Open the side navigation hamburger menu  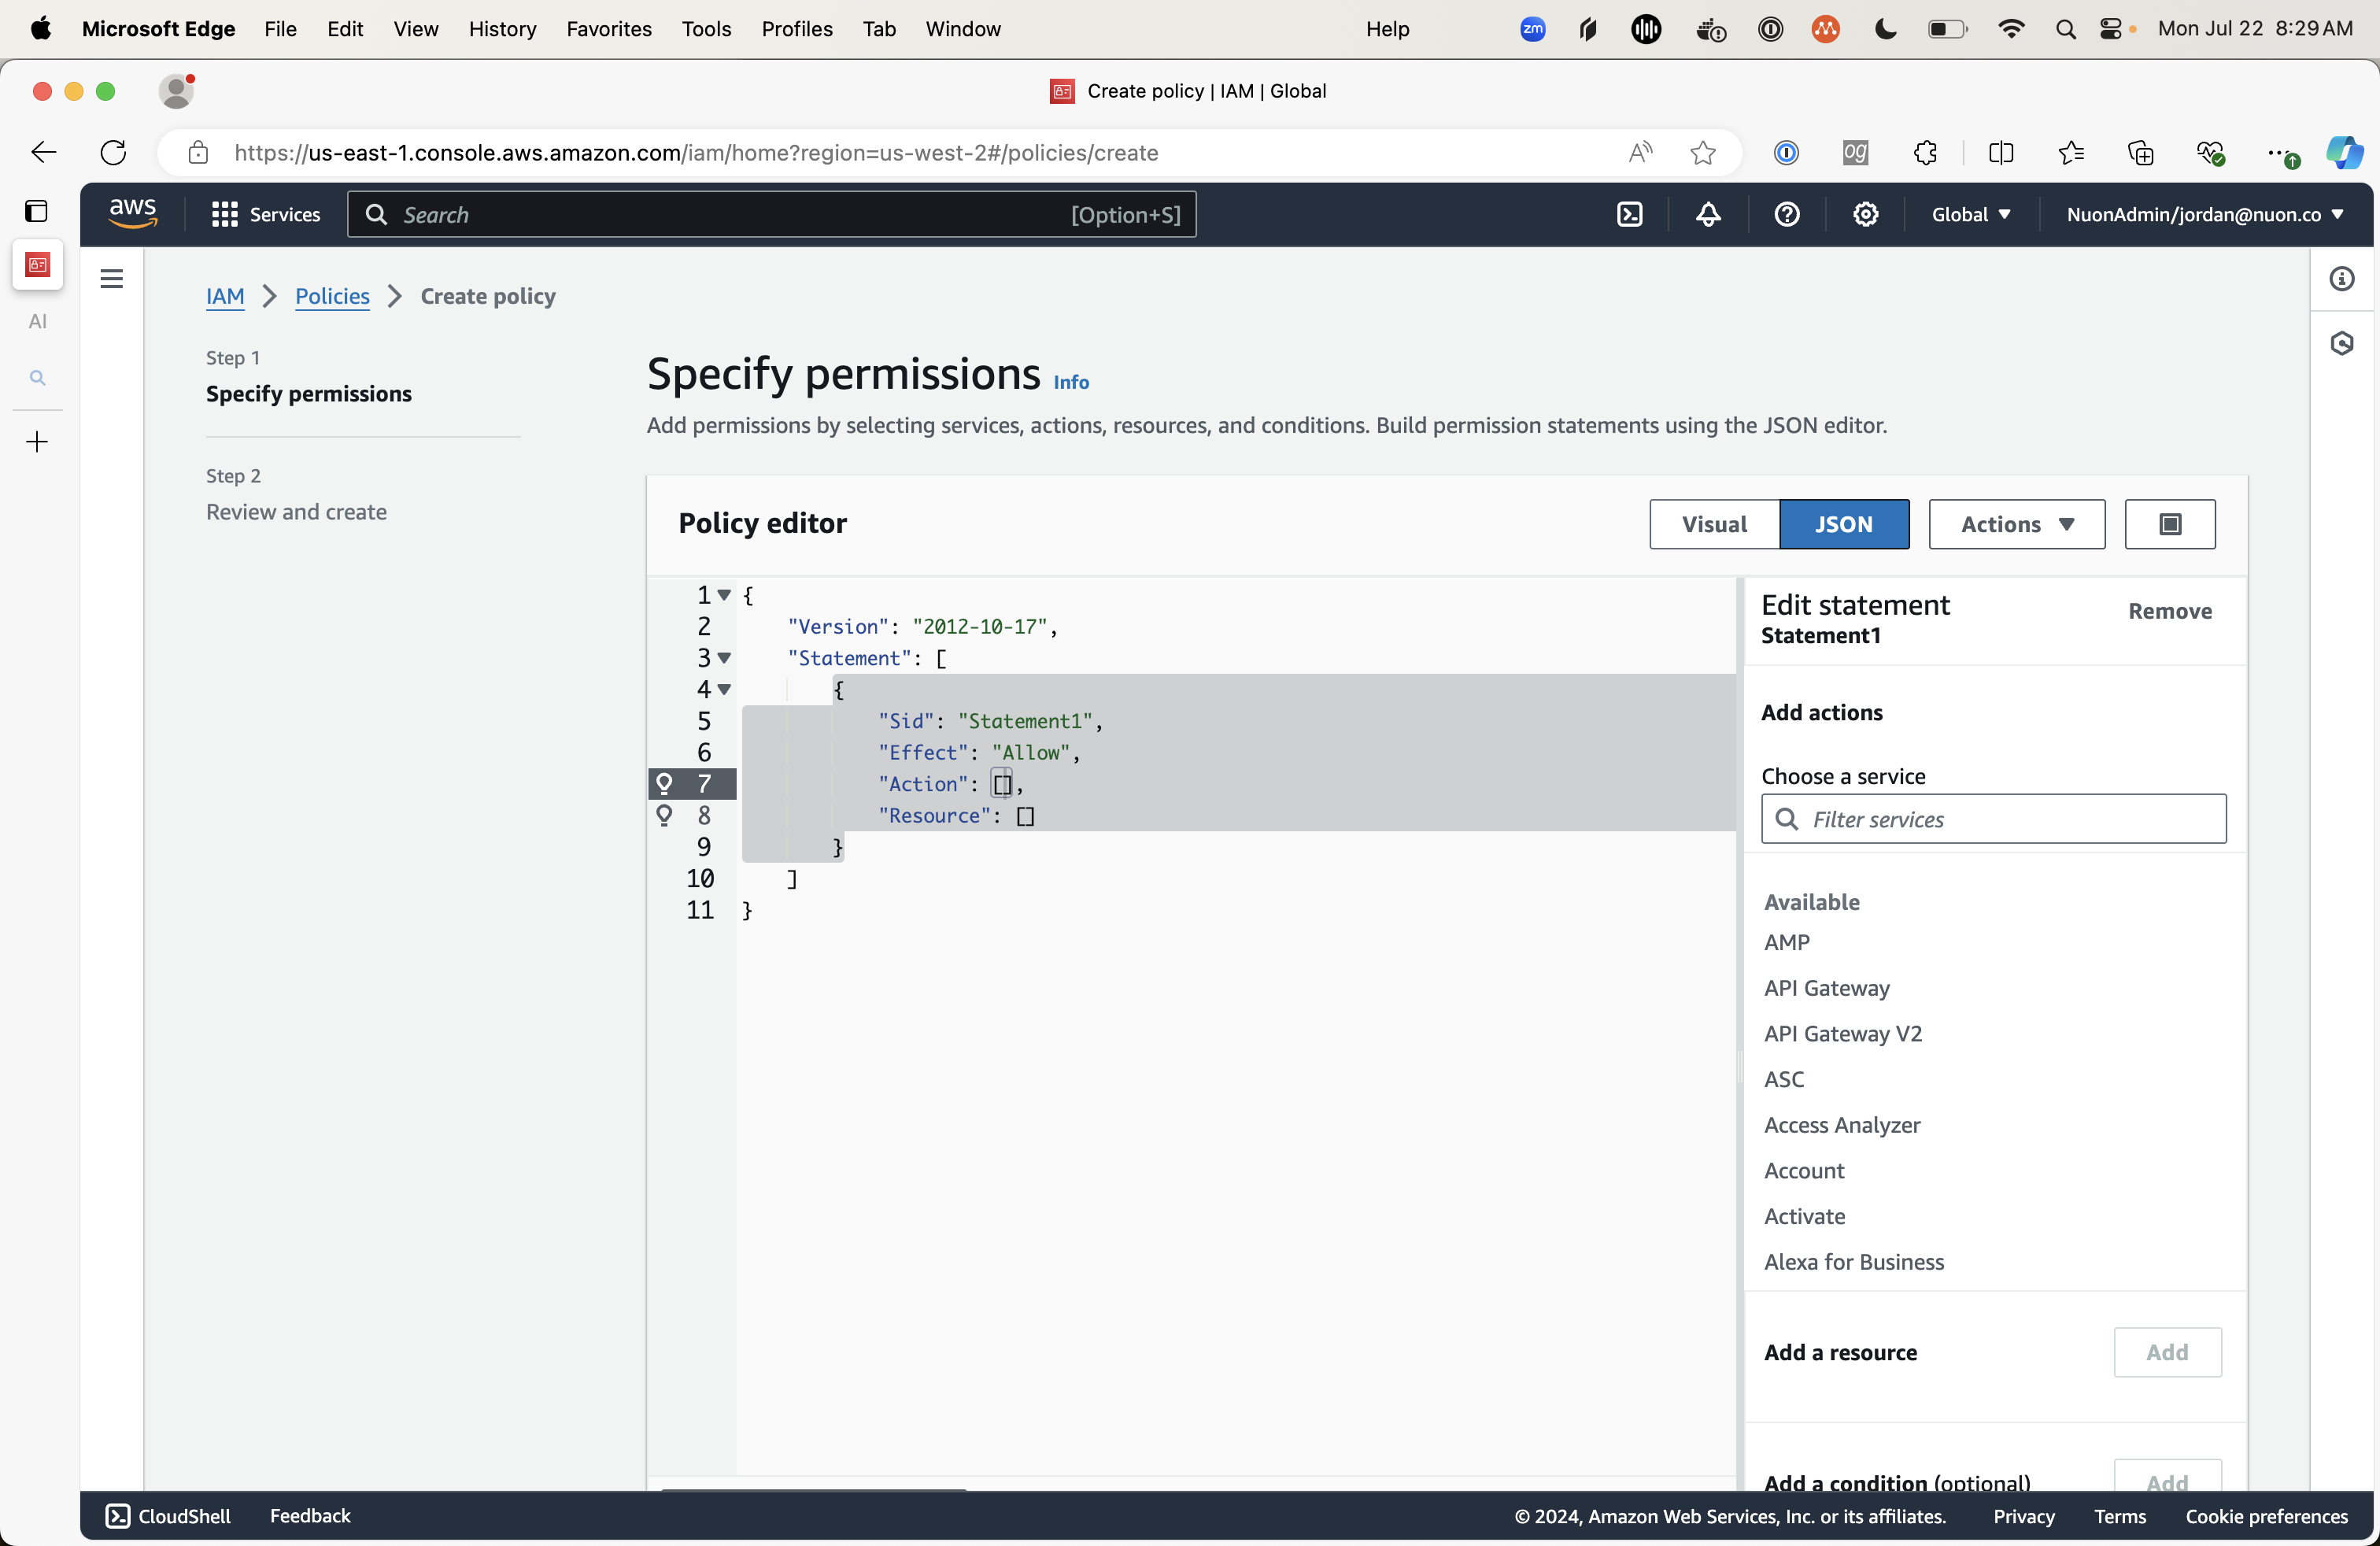pos(112,279)
